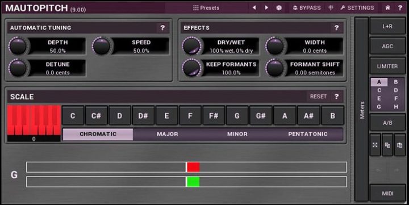Go to previous preset arrow
Screen dimensions: 409x205
254,8
